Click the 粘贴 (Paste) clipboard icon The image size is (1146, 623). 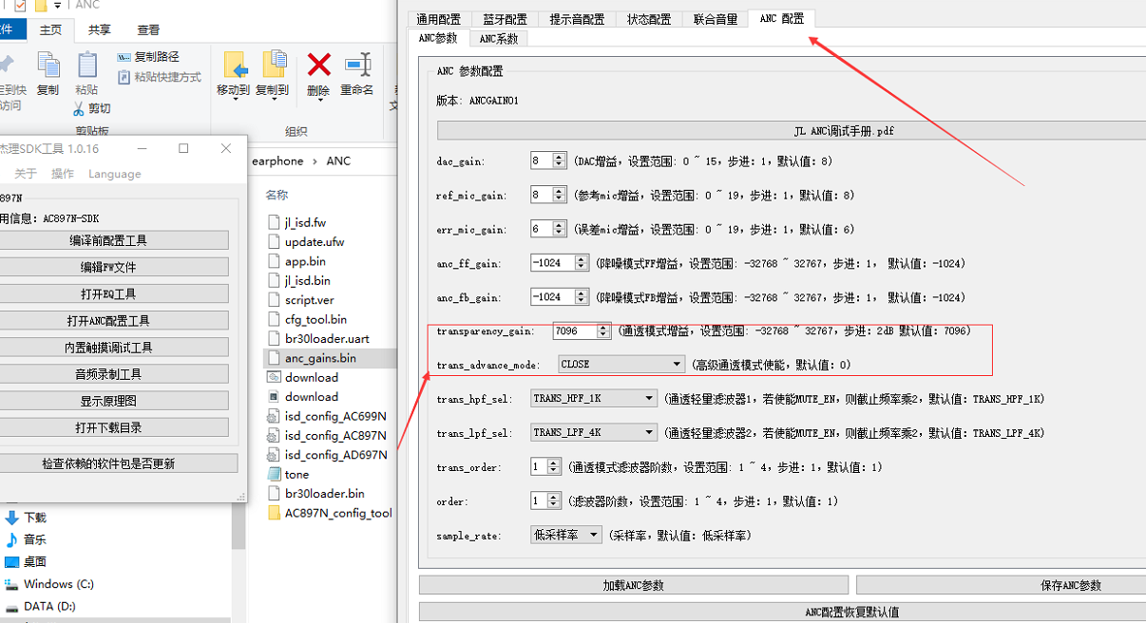click(86, 65)
